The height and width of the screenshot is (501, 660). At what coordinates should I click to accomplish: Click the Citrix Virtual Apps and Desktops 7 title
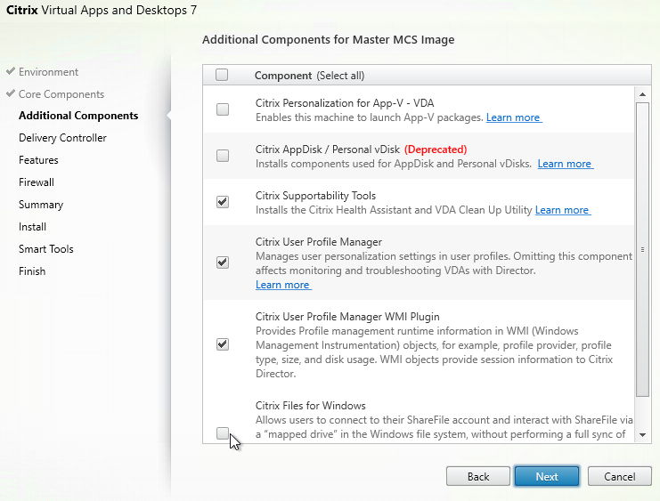(x=102, y=10)
